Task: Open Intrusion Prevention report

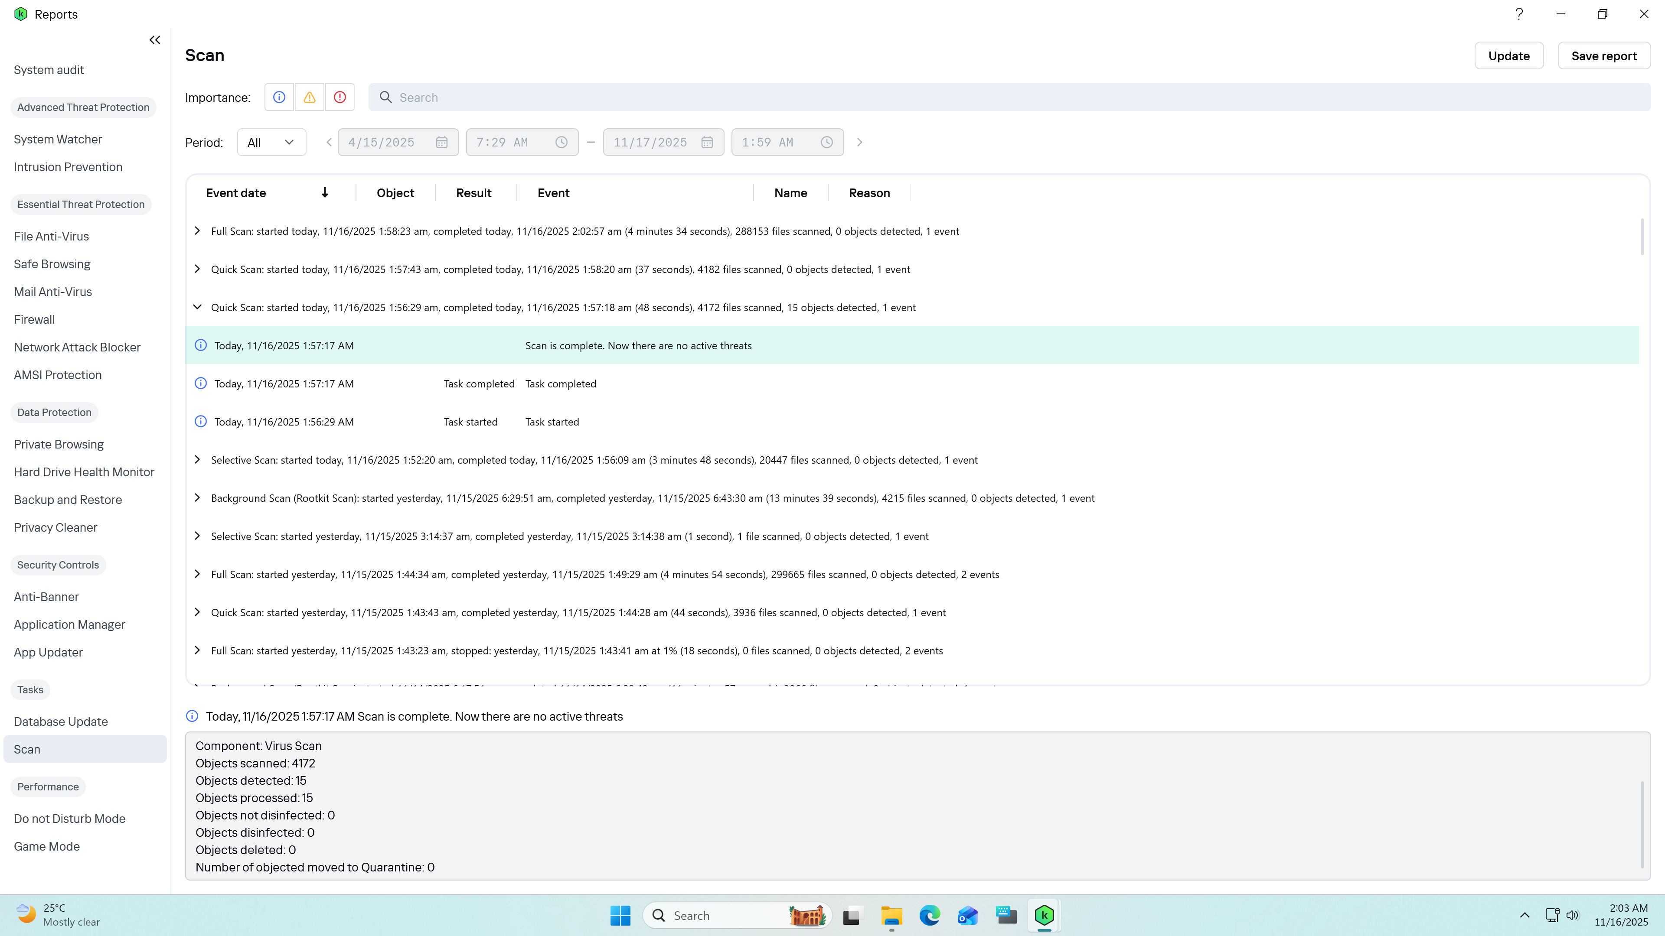Action: tap(68, 167)
